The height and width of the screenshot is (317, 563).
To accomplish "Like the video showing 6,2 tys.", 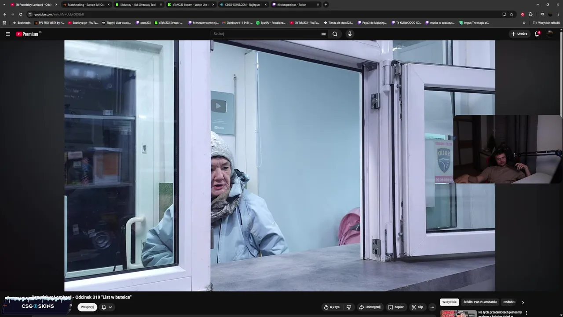I will click(332, 307).
